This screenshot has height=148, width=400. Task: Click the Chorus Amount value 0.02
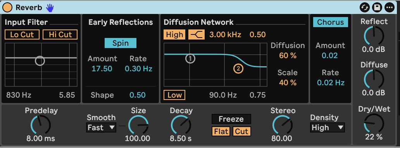click(x=329, y=55)
